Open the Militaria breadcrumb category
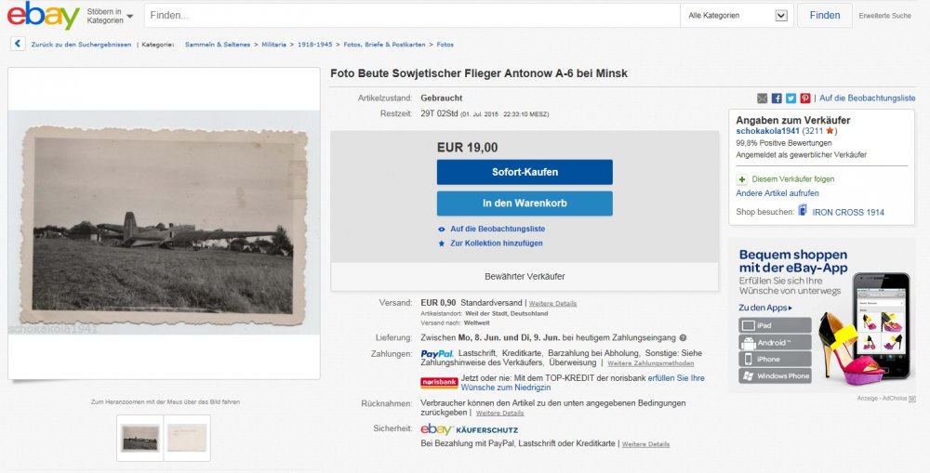The width and height of the screenshot is (930, 473). [x=273, y=45]
